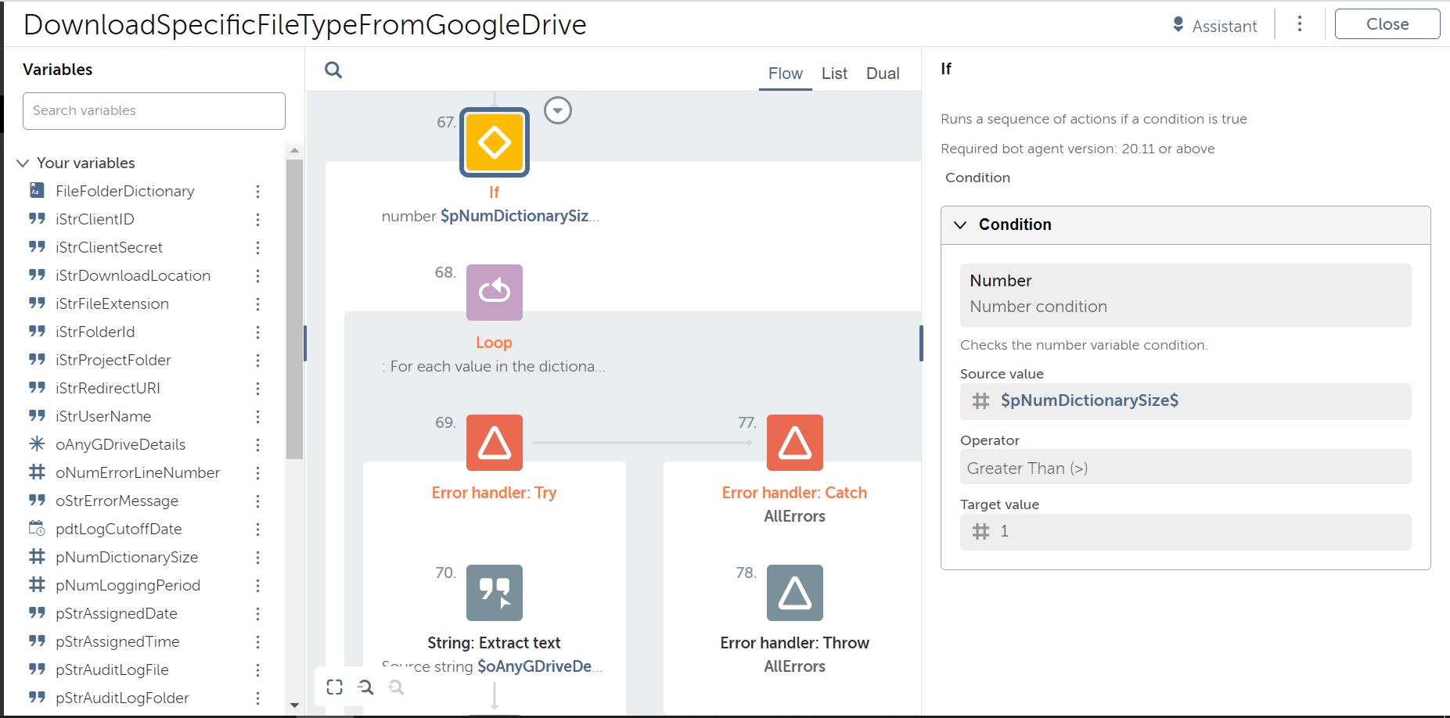The height and width of the screenshot is (718, 1450).
Task: Select the String Extract text icon
Action: tap(494, 593)
